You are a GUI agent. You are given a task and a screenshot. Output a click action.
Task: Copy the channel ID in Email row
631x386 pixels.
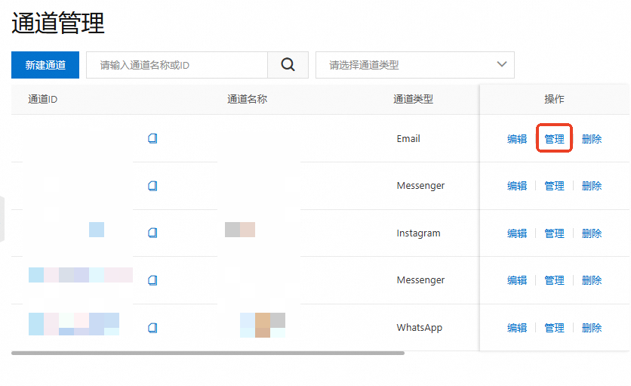pos(152,138)
